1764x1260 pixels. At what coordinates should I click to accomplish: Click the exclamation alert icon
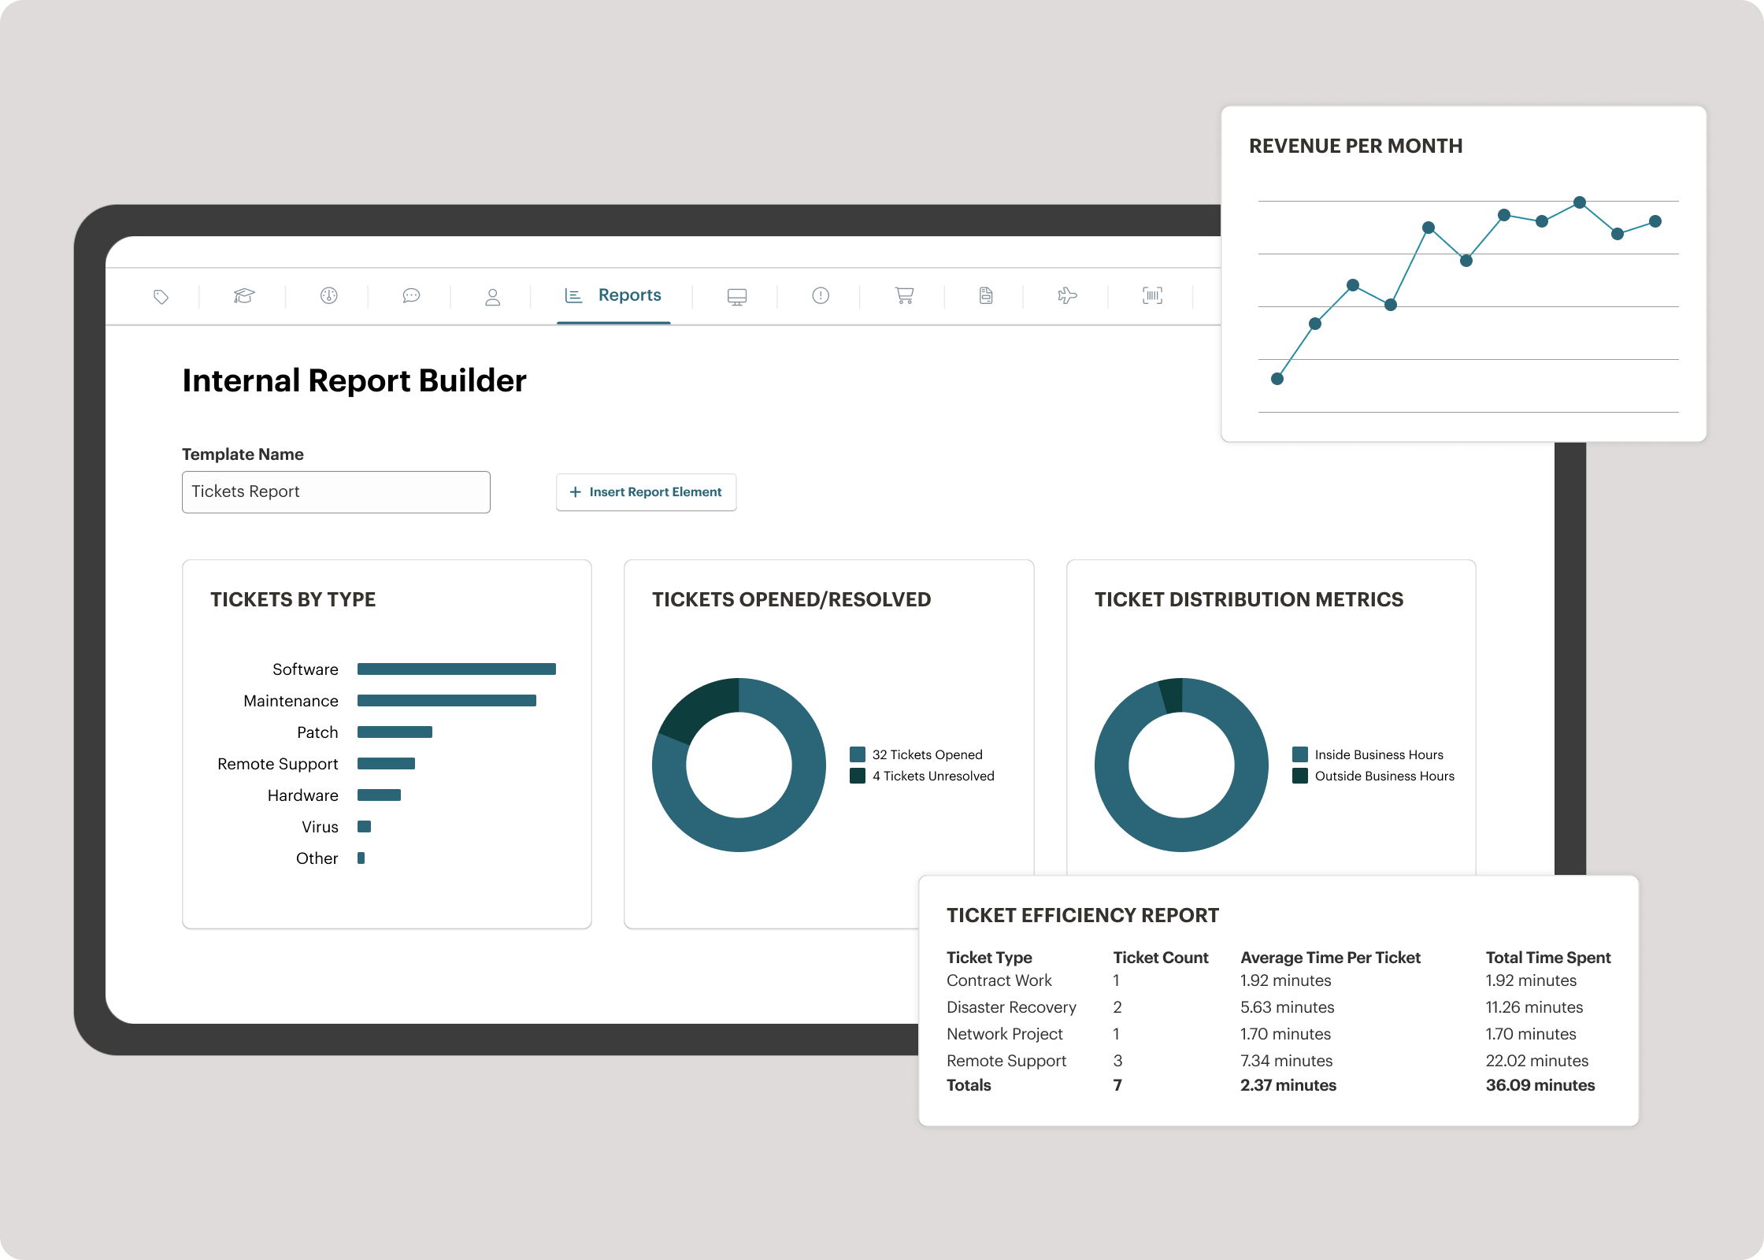(x=821, y=296)
